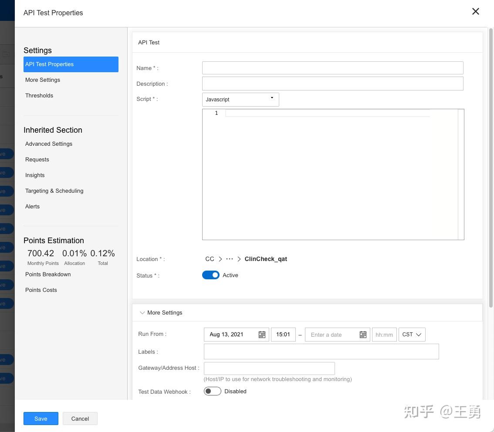Viewport: 494px width, 432px height.
Task: Click the ClinCheck_qat breadcrumb link
Action: pos(266,259)
